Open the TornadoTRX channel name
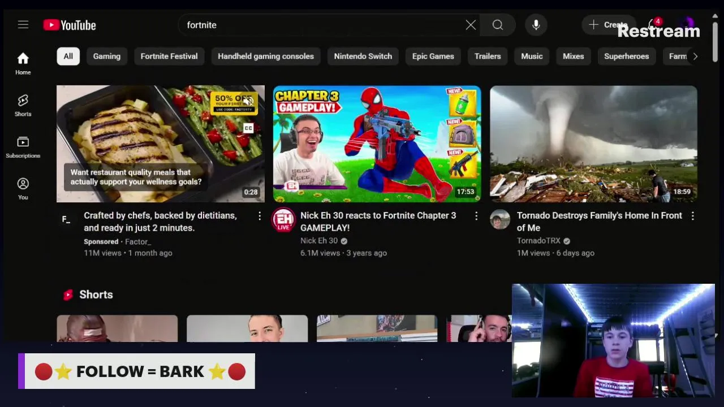 (x=538, y=241)
